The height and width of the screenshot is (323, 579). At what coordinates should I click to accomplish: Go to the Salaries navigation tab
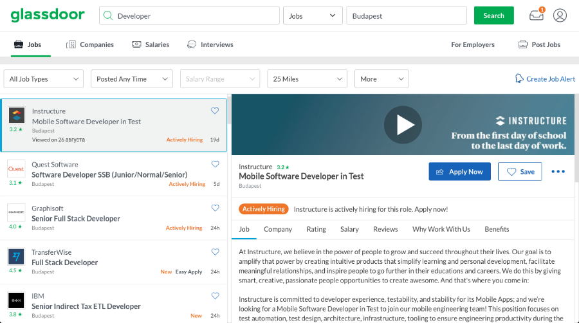tap(151, 44)
